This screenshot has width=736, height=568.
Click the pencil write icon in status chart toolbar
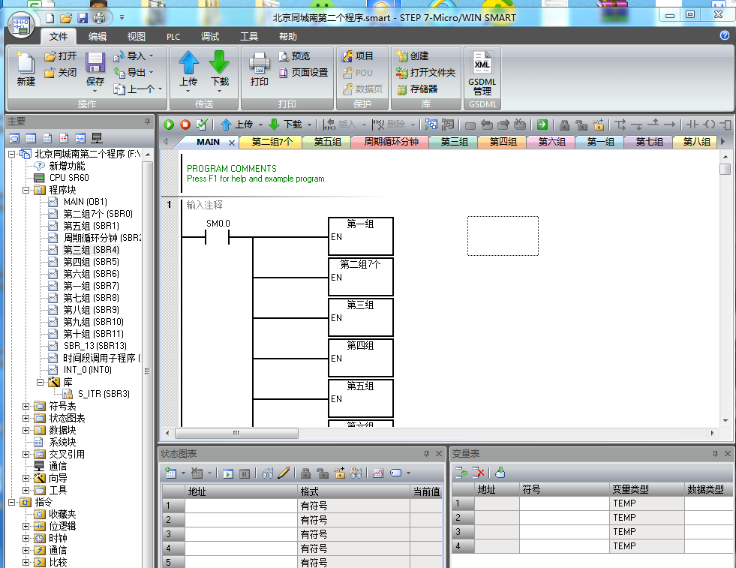pos(284,473)
